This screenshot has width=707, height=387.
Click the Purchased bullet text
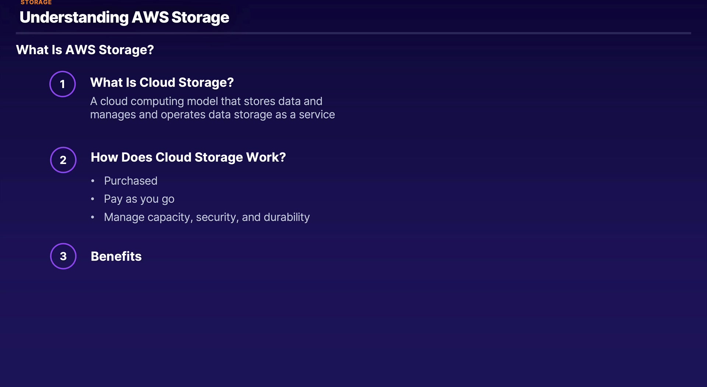point(131,181)
